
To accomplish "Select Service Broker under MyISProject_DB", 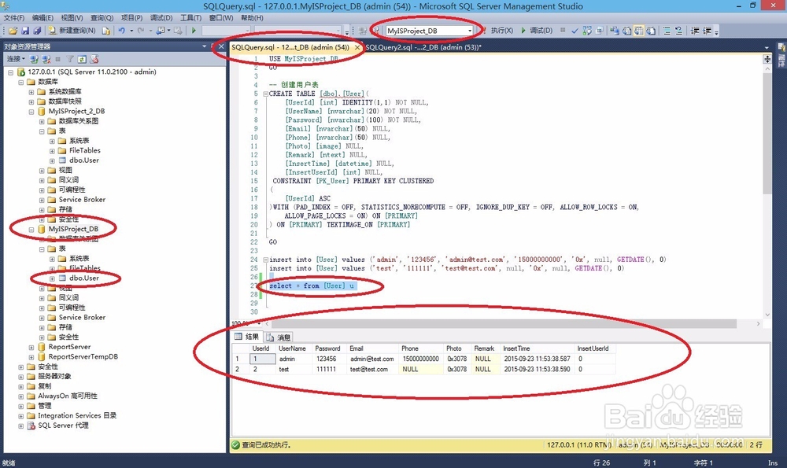I will point(83,318).
